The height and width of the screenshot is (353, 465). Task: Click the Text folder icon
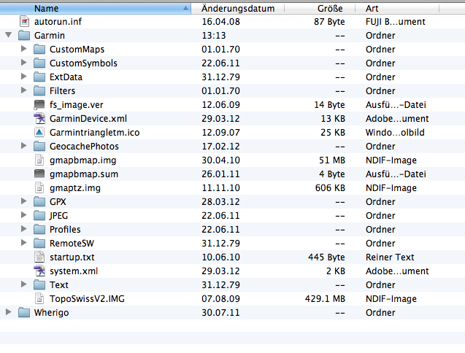(39, 285)
